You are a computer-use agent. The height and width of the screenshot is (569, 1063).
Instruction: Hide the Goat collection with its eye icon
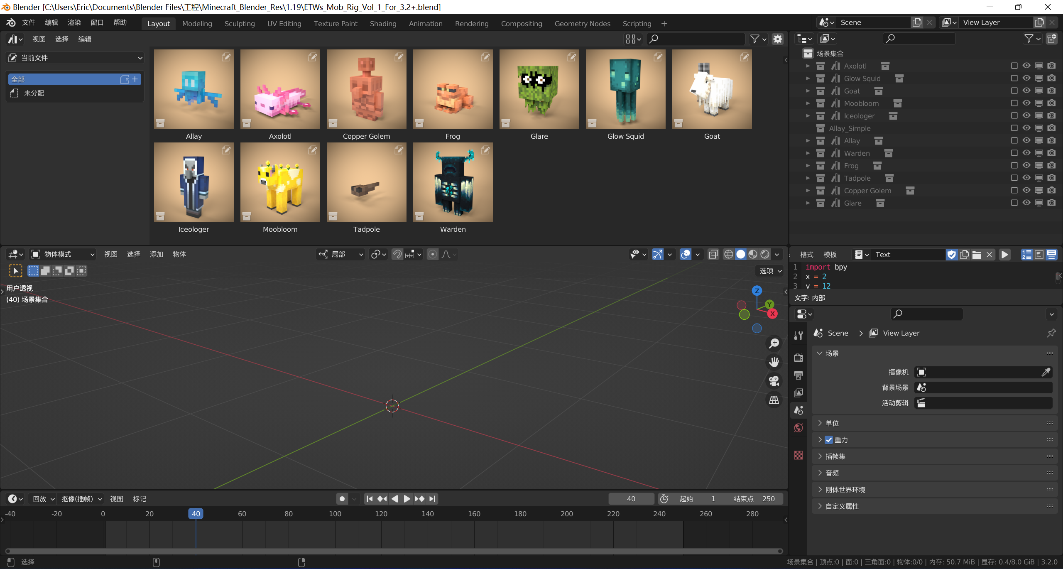point(1026,91)
